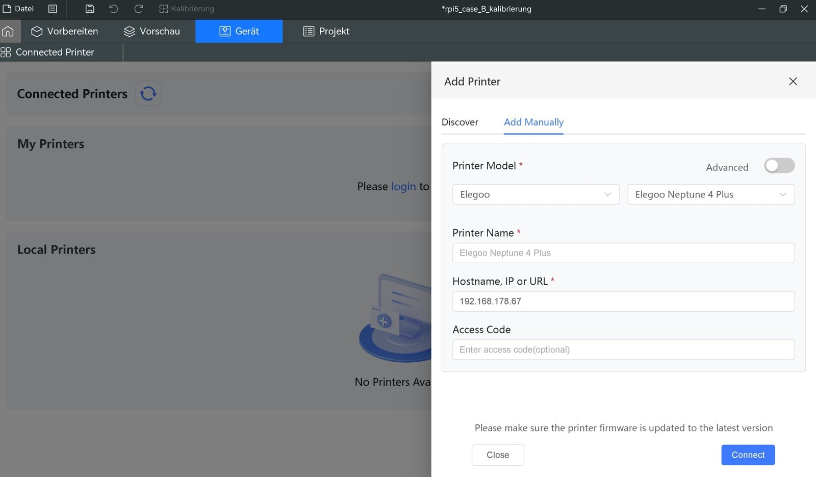The height and width of the screenshot is (477, 816).
Task: Save the project with the floppy disk icon
Action: tap(90, 9)
